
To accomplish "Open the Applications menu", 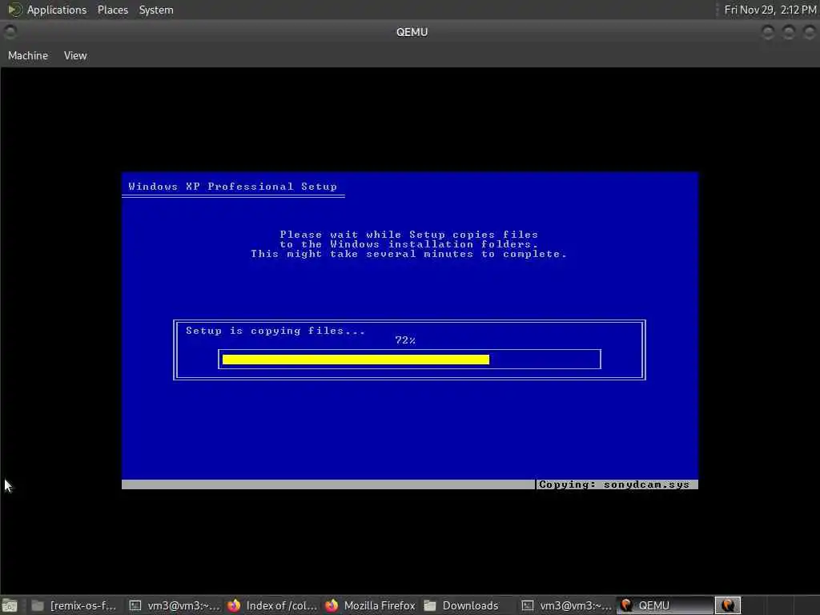I will point(57,10).
